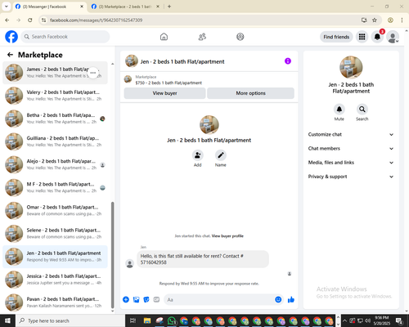Expand Chat members section

(351, 149)
